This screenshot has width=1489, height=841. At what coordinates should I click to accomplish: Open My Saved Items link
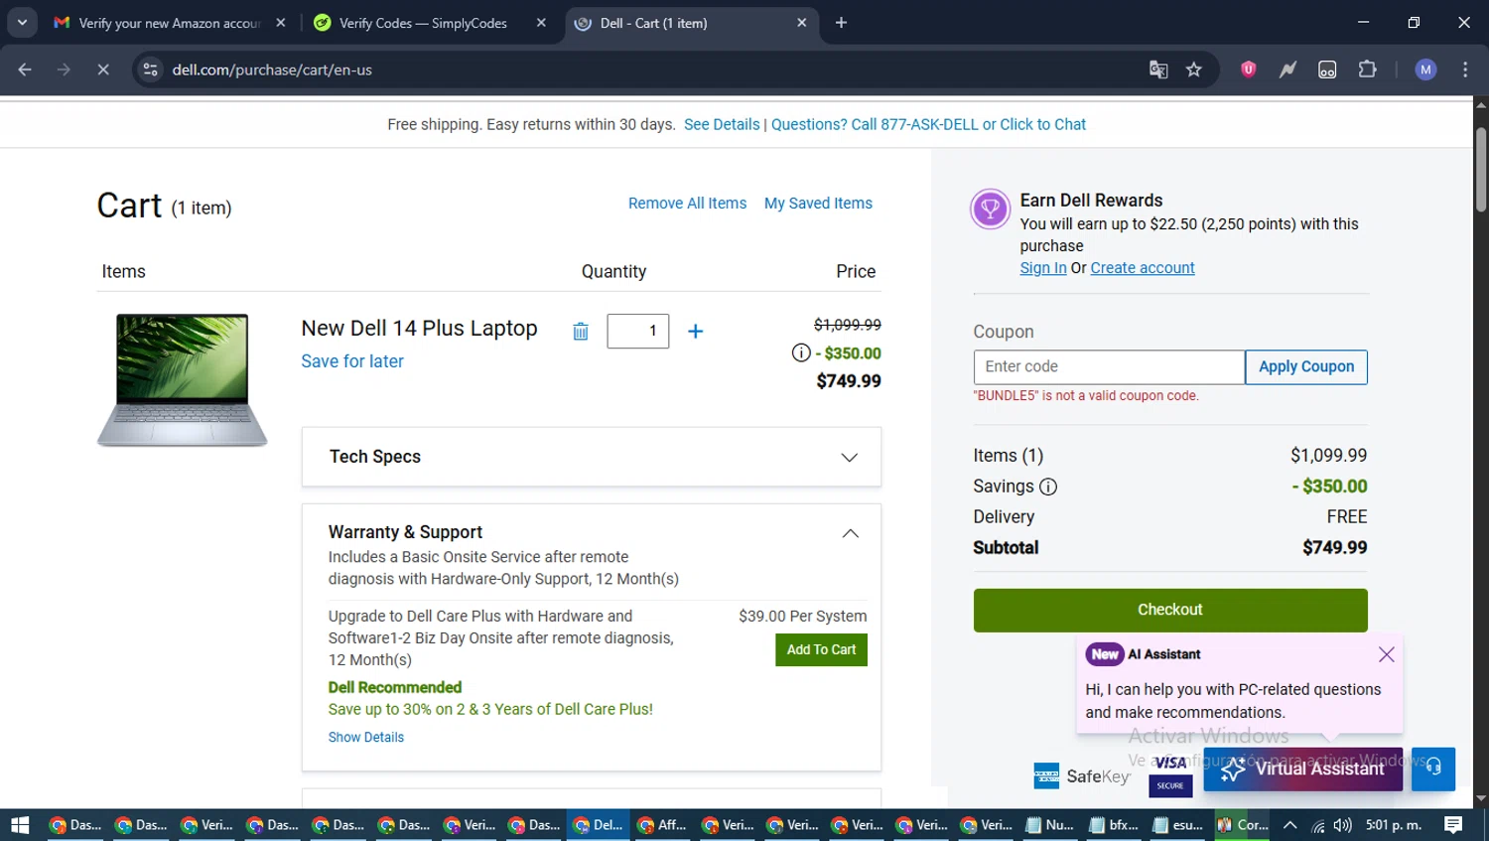pyautogui.click(x=818, y=203)
